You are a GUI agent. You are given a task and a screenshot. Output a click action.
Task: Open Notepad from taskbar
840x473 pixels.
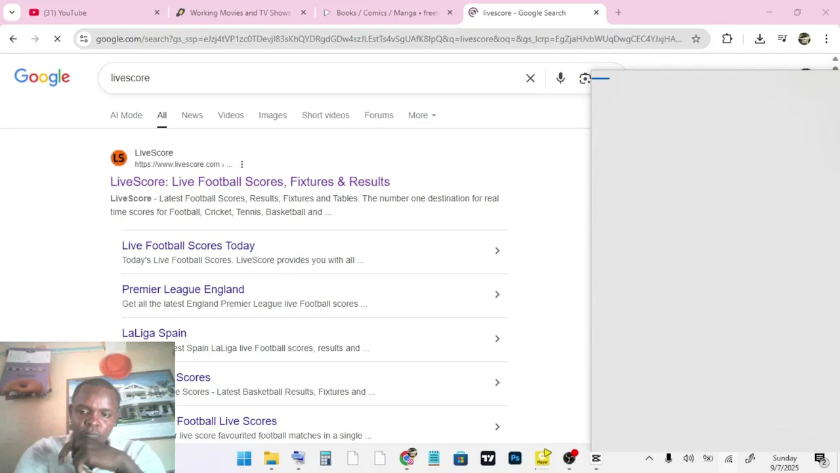click(434, 459)
